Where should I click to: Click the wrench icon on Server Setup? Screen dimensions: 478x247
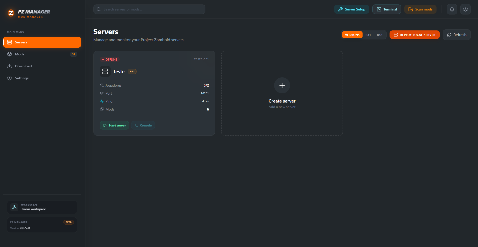click(341, 9)
